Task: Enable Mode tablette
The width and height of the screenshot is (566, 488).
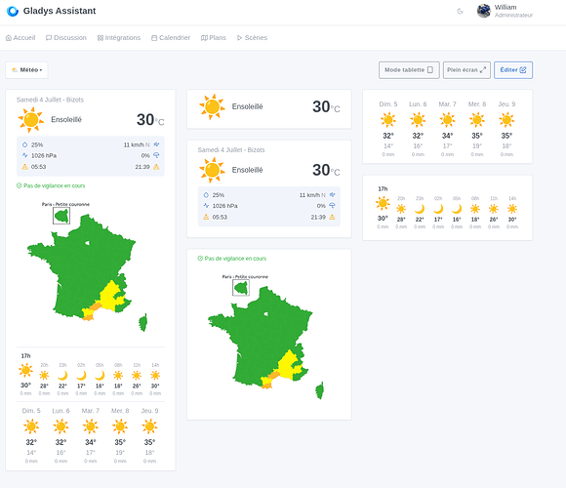Action: [409, 70]
